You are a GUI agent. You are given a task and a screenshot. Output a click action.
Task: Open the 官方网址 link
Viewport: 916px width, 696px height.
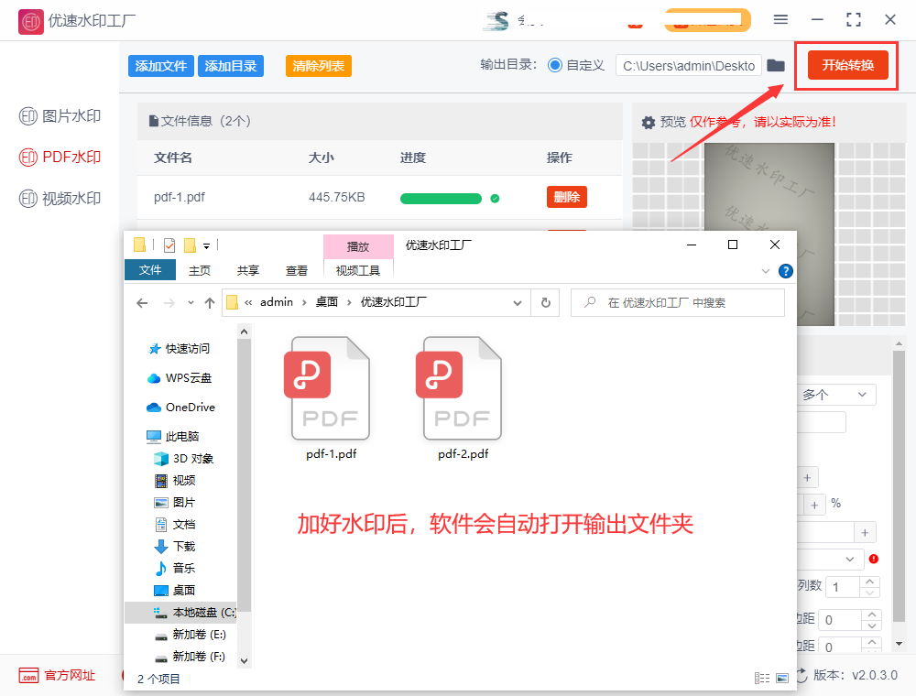point(57,676)
